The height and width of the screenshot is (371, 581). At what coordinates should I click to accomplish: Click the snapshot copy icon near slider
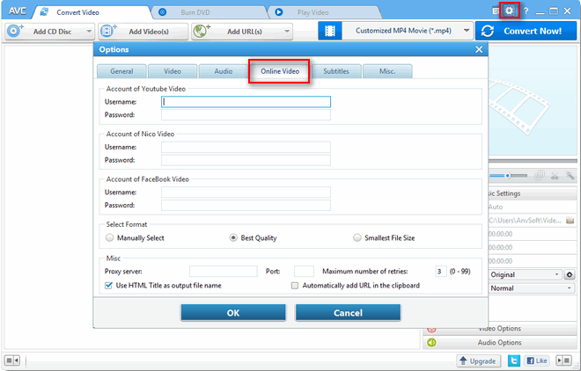coord(540,176)
